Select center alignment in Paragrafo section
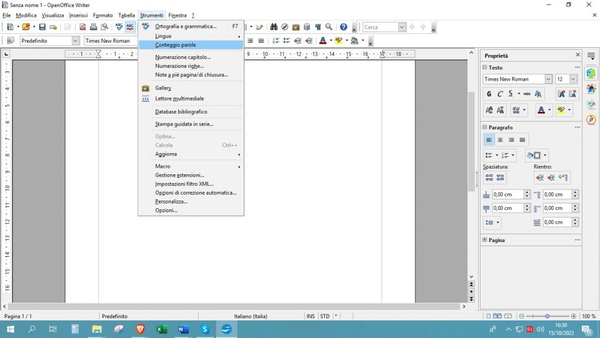 tap(500, 140)
